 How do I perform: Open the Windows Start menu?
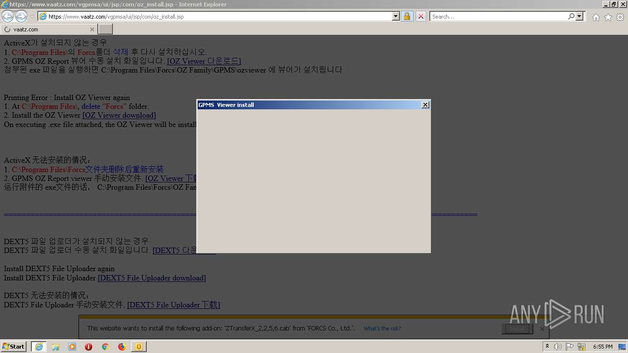[14, 347]
